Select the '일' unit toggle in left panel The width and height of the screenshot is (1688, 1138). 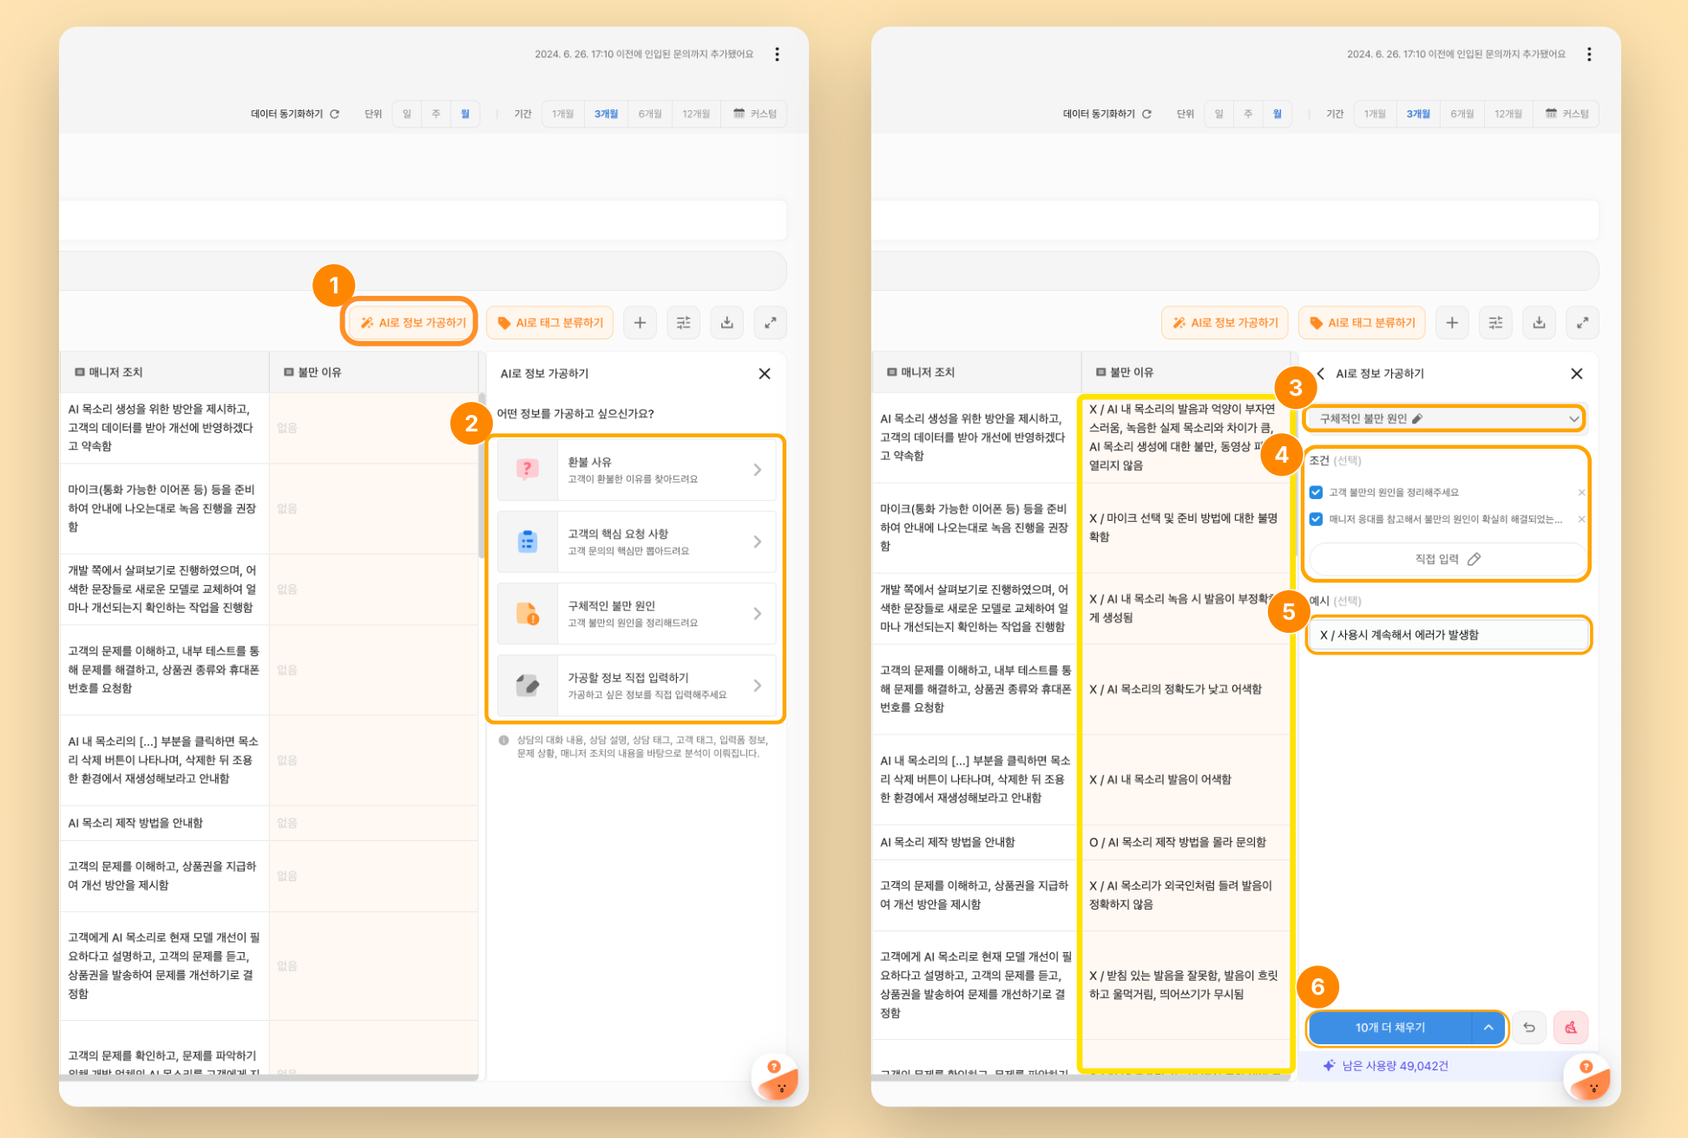pyautogui.click(x=406, y=114)
